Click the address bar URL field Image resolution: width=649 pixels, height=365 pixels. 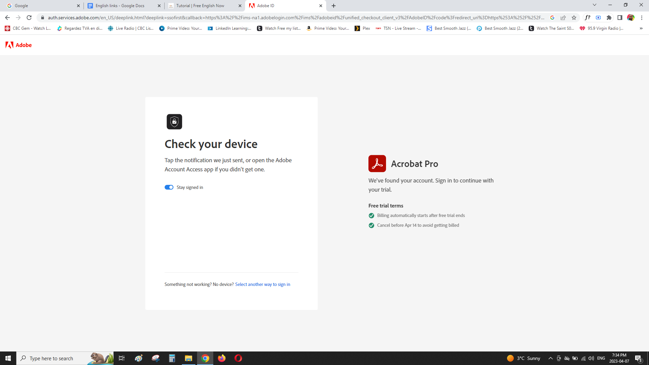pos(294,18)
